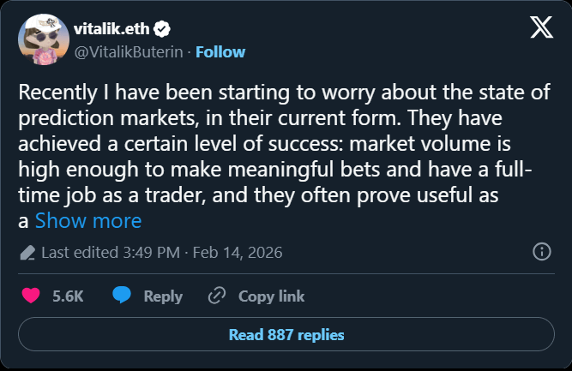Screen dimensions: 572x371
Task: Open the vitalik.eth profile picture
Action: click(43, 40)
